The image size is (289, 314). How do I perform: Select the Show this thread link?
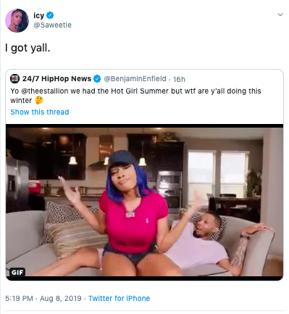click(x=40, y=112)
